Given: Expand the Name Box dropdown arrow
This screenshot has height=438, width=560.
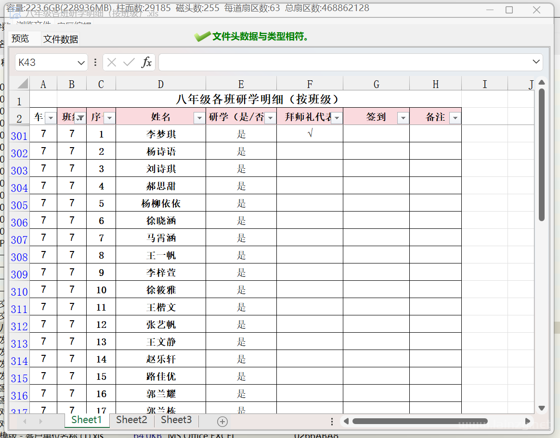Looking at the screenshot, I should point(81,63).
